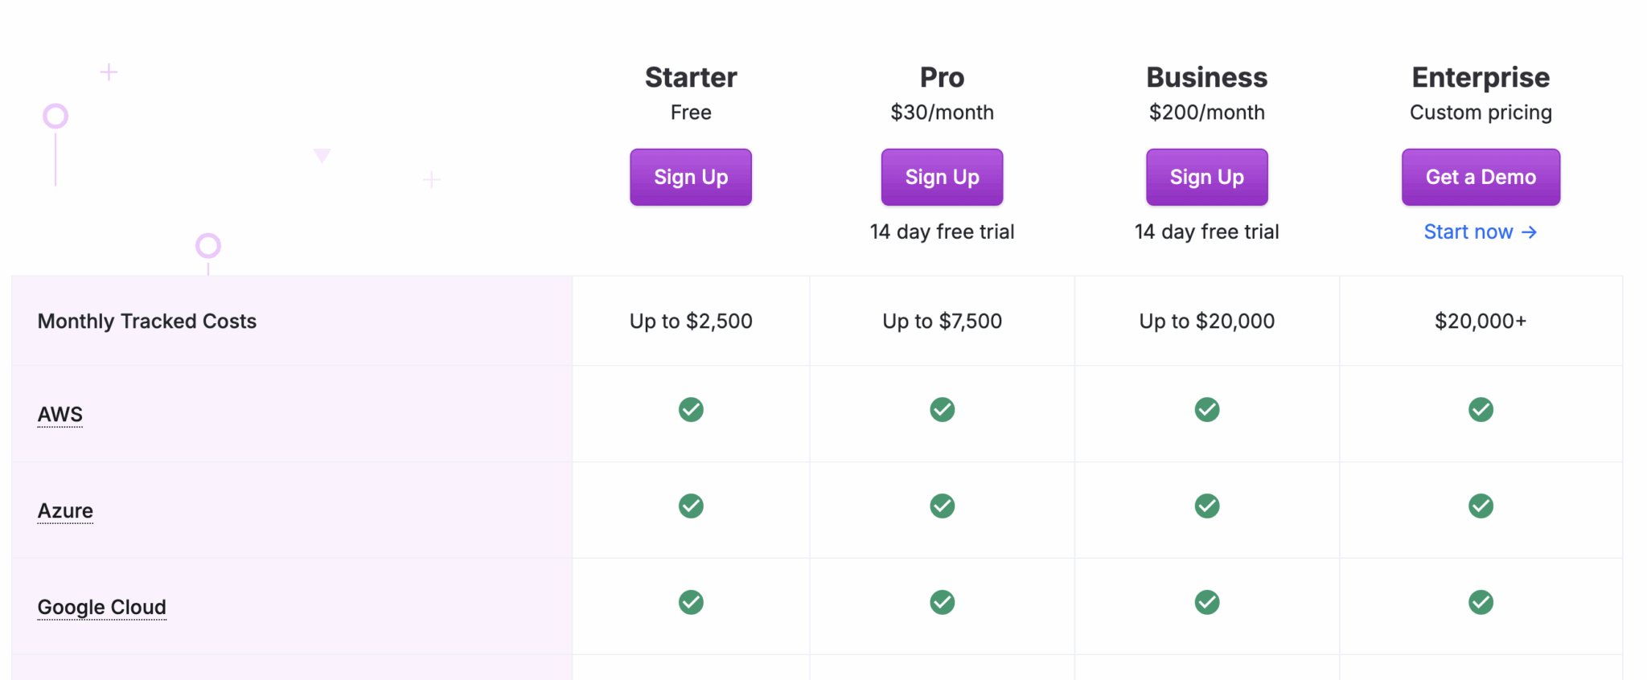Sign up for the Starter plan

tap(691, 177)
